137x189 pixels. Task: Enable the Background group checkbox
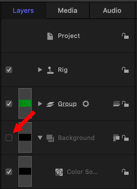coord(9,138)
